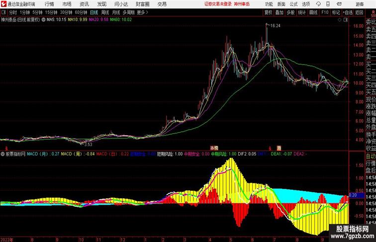Select the 30分钟 period
Image resolution: width=376 pixels, height=242 pixels.
pos(66,12)
